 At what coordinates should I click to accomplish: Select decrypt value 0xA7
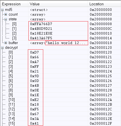coord(34,62)
